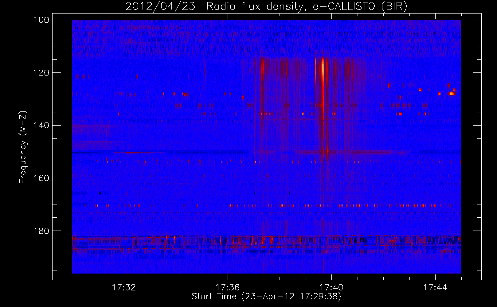The height and width of the screenshot is (307, 497).
Task: Click the '17:40' time tick label
Action: (x=331, y=288)
